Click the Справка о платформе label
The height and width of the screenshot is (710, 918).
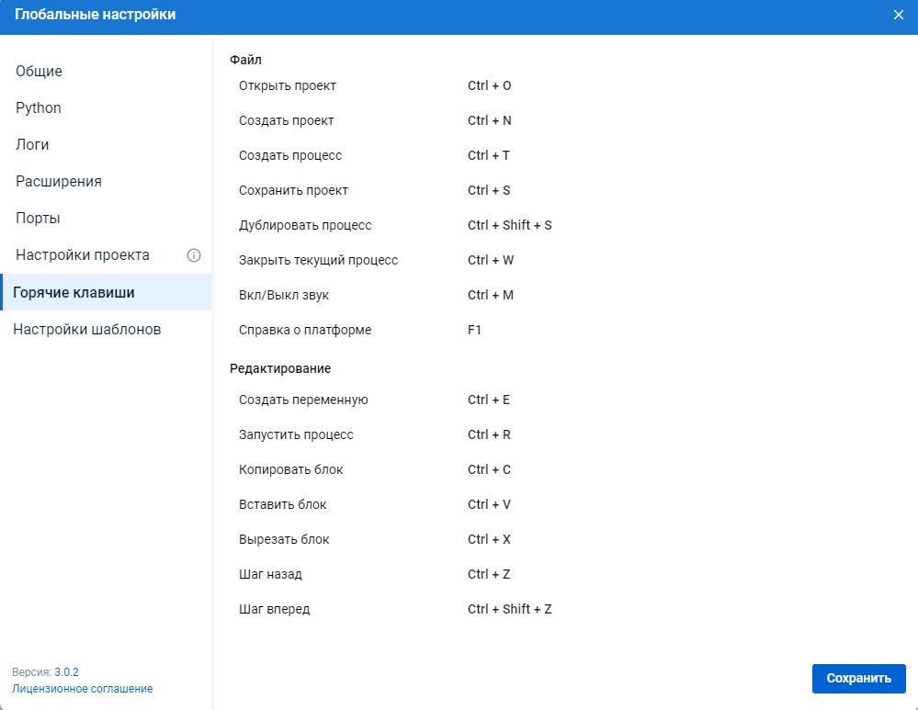[305, 330]
